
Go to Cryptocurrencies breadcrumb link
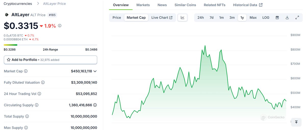(18, 4)
